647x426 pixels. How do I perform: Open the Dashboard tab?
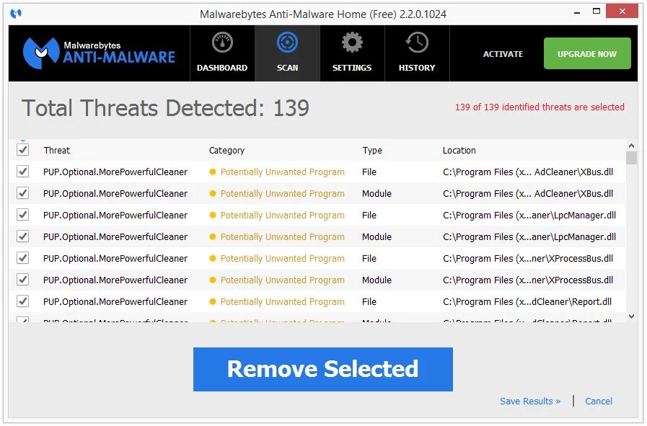point(222,53)
